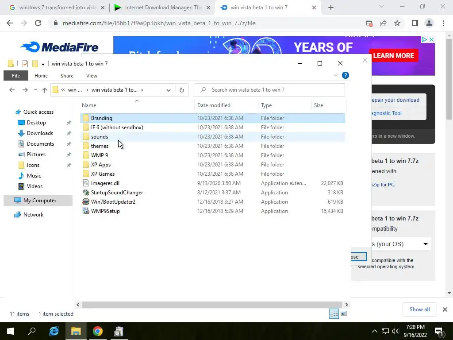This screenshot has width=453, height=340.
Task: Click the Chrome address bar URL
Action: click(x=159, y=23)
